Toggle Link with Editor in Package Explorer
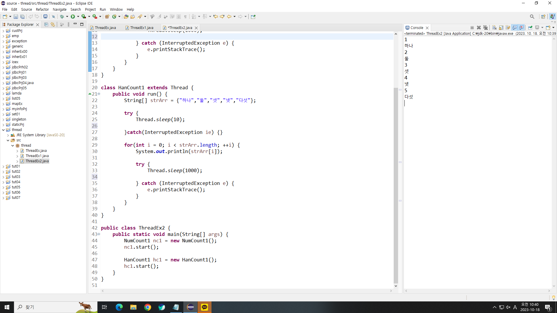 [x=53, y=25]
